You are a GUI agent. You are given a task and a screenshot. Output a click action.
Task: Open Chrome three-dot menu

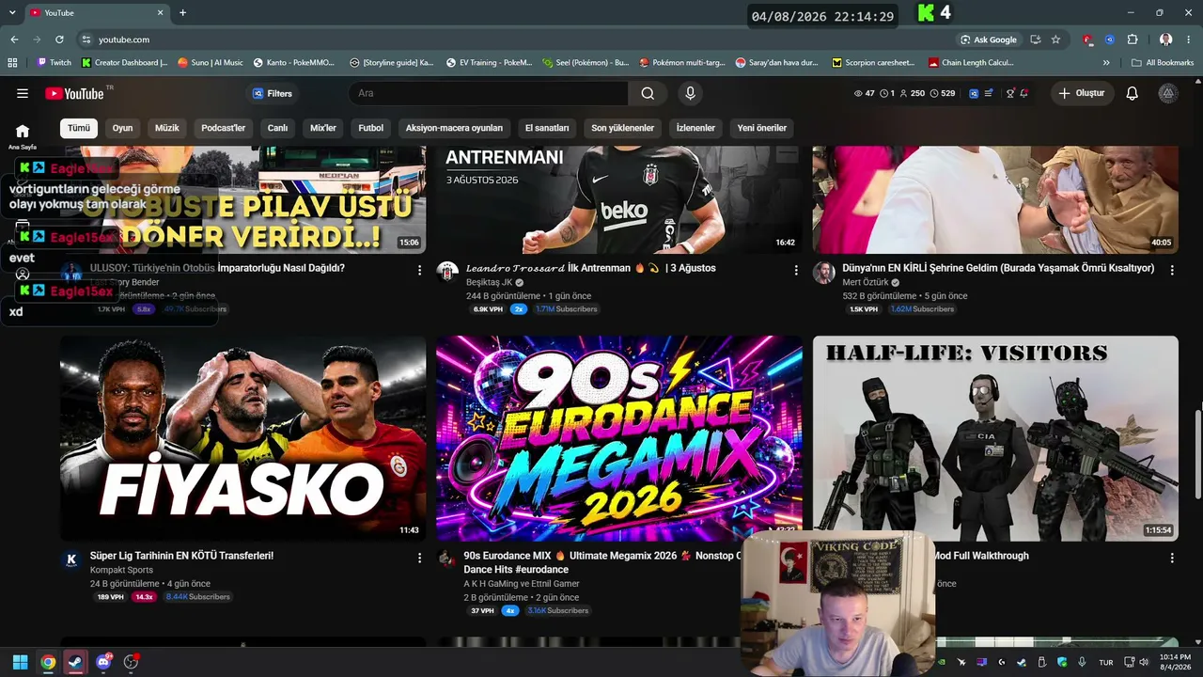[1189, 39]
